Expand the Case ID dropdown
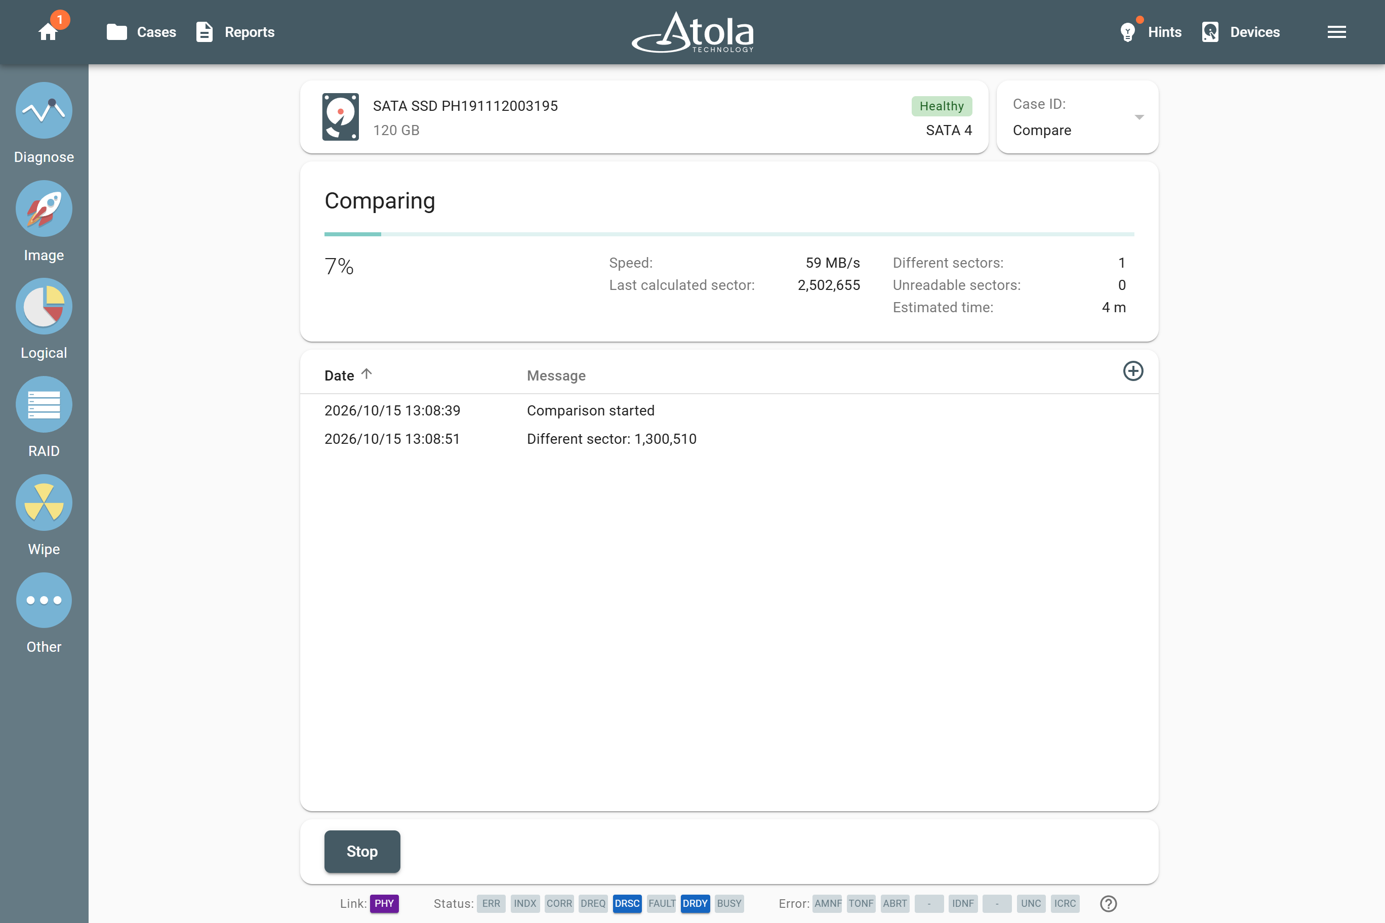 click(x=1077, y=117)
